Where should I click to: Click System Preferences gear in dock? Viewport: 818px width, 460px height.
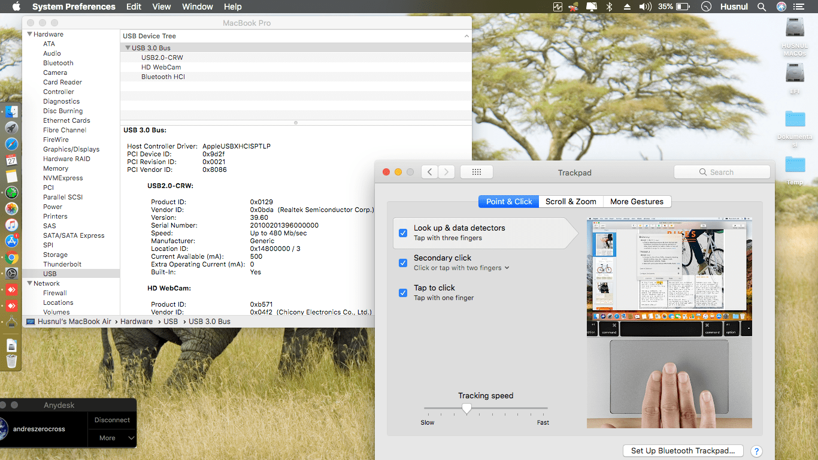(x=11, y=274)
